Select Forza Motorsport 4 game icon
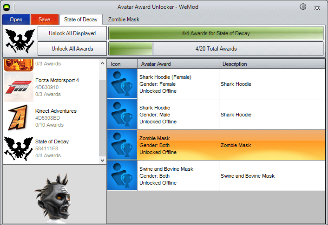Image resolution: width=328 pixels, height=225 pixels. (18, 87)
